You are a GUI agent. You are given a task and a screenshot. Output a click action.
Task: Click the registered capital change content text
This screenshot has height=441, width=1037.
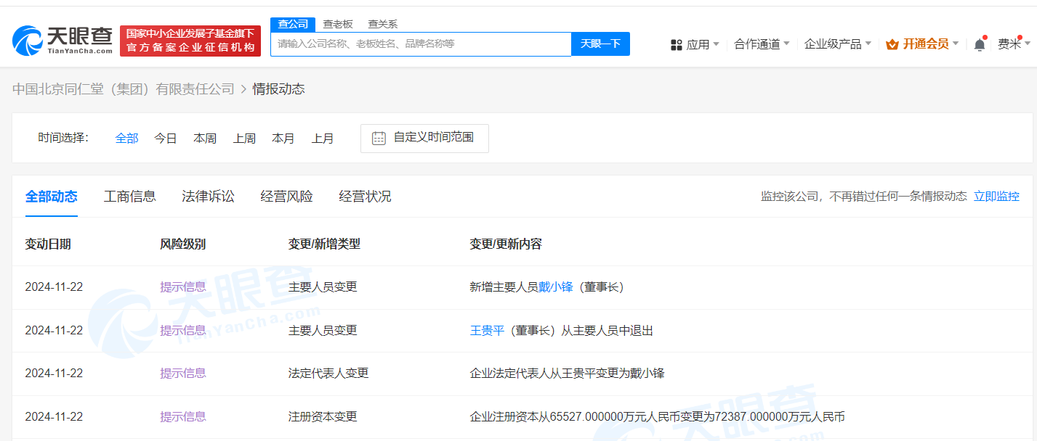click(658, 417)
